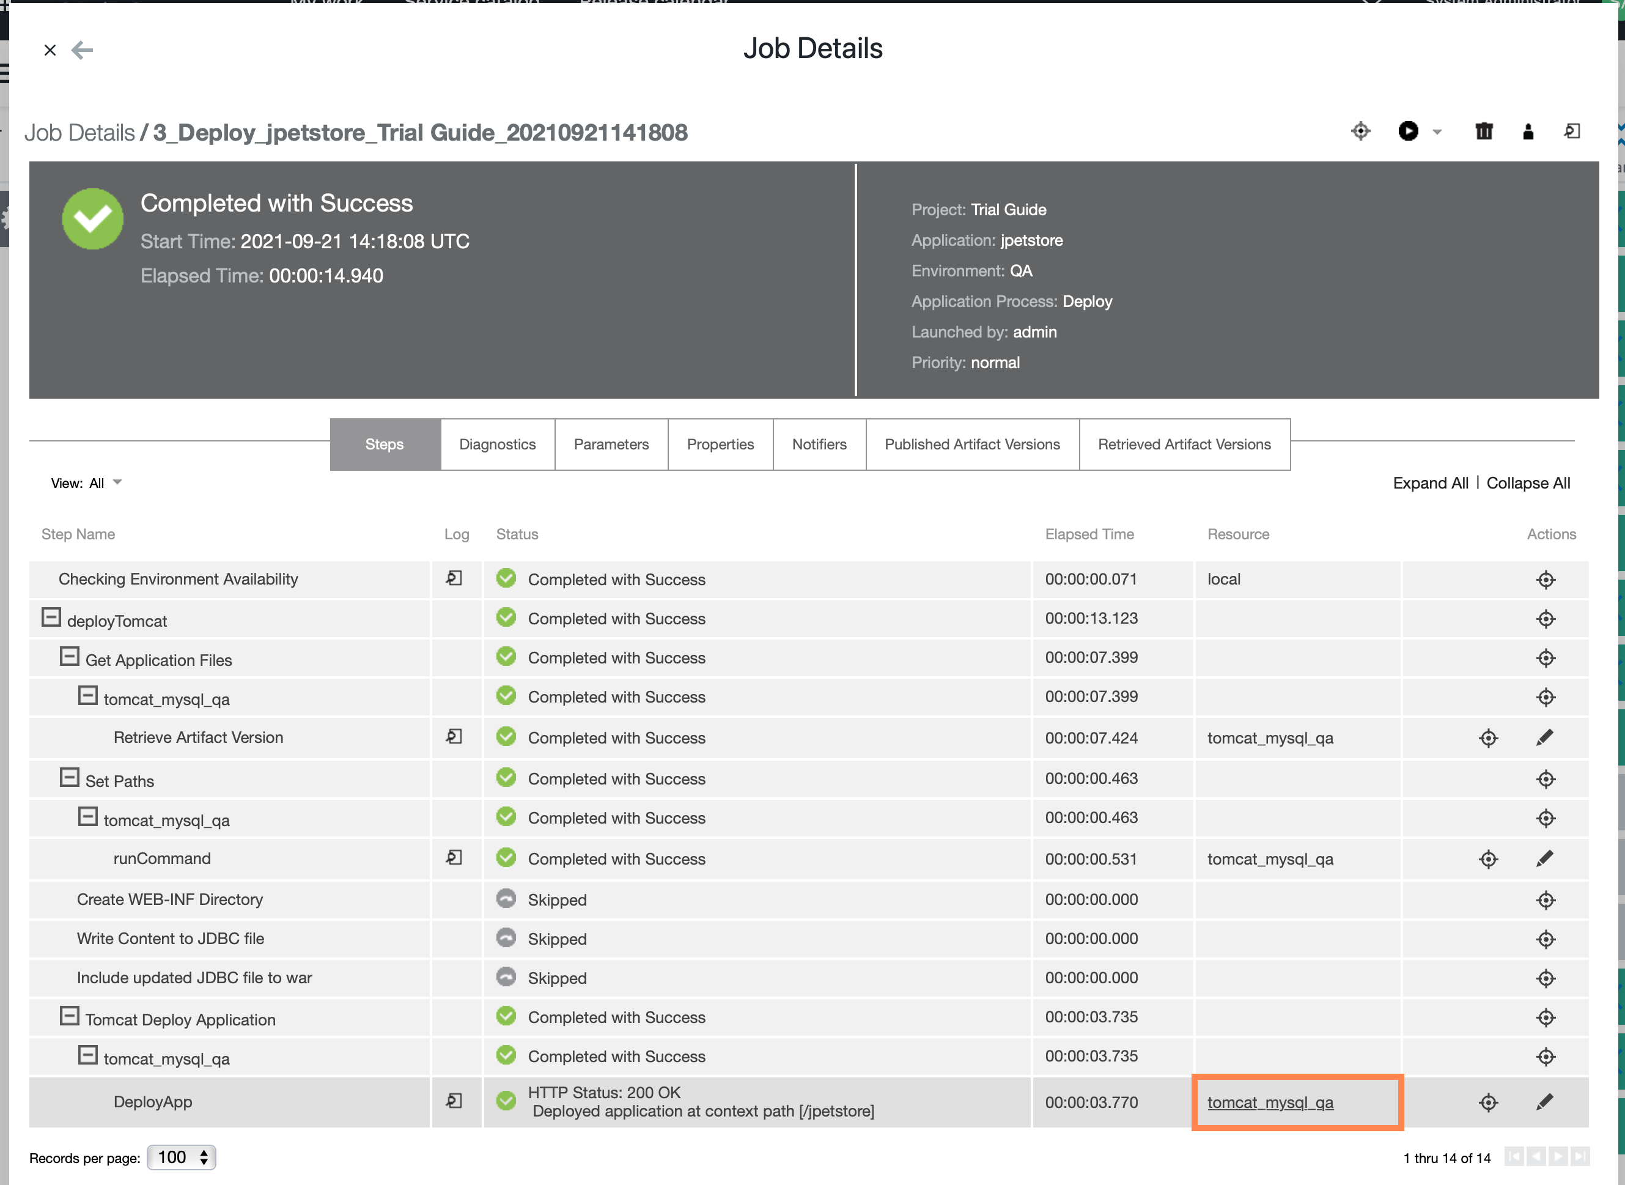Click target action icon for Checking Environment Availability
Viewport: 1625px width, 1185px height.
1546,580
